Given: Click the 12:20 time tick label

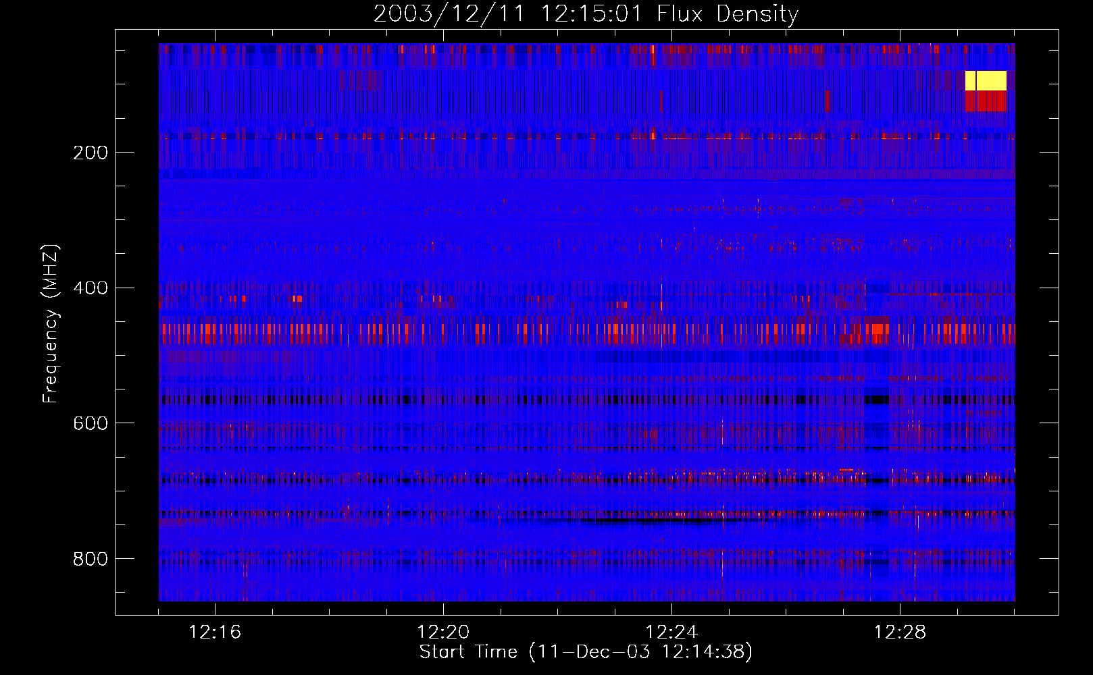Looking at the screenshot, I should coord(443,632).
